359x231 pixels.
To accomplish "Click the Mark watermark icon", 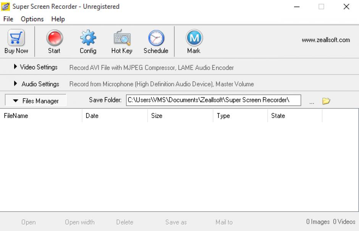I will coord(194,38).
